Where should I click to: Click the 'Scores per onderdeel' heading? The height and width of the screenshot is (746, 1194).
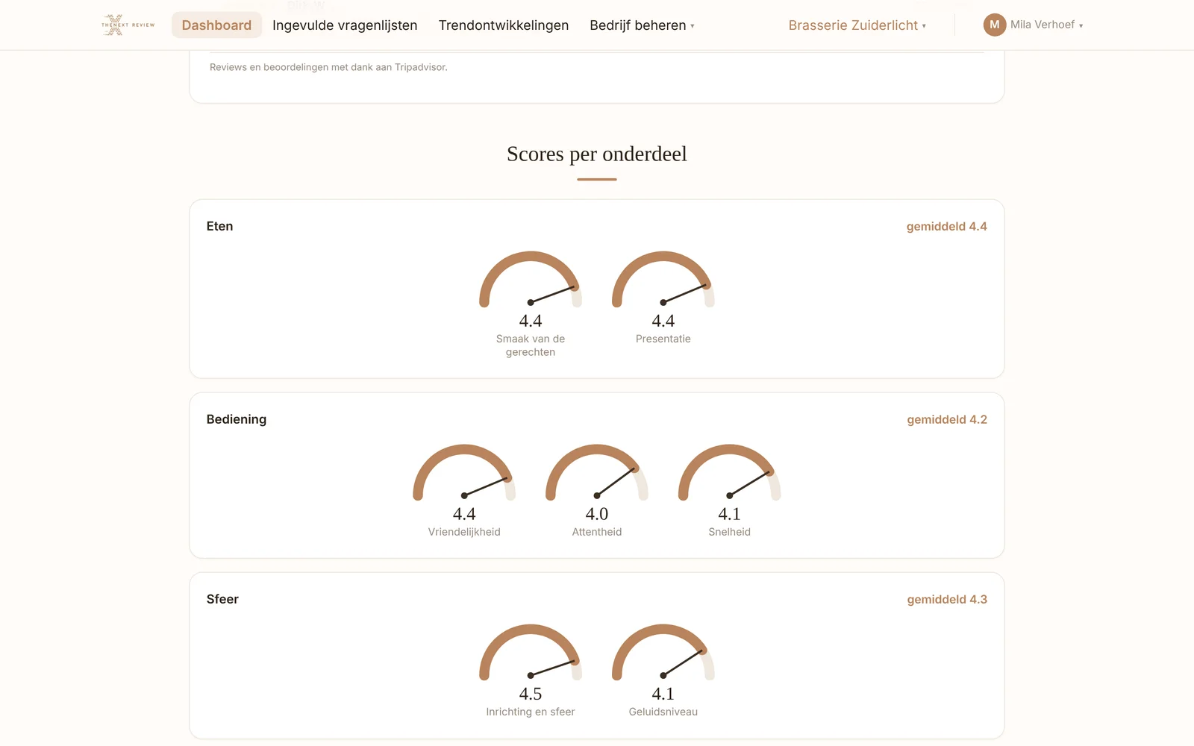(x=597, y=154)
